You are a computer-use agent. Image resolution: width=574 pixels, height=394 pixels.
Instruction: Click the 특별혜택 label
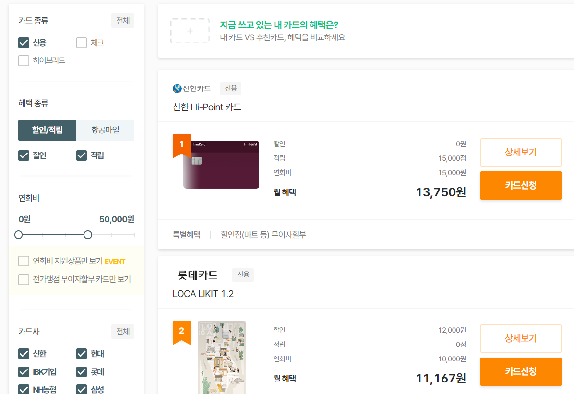[x=187, y=234]
